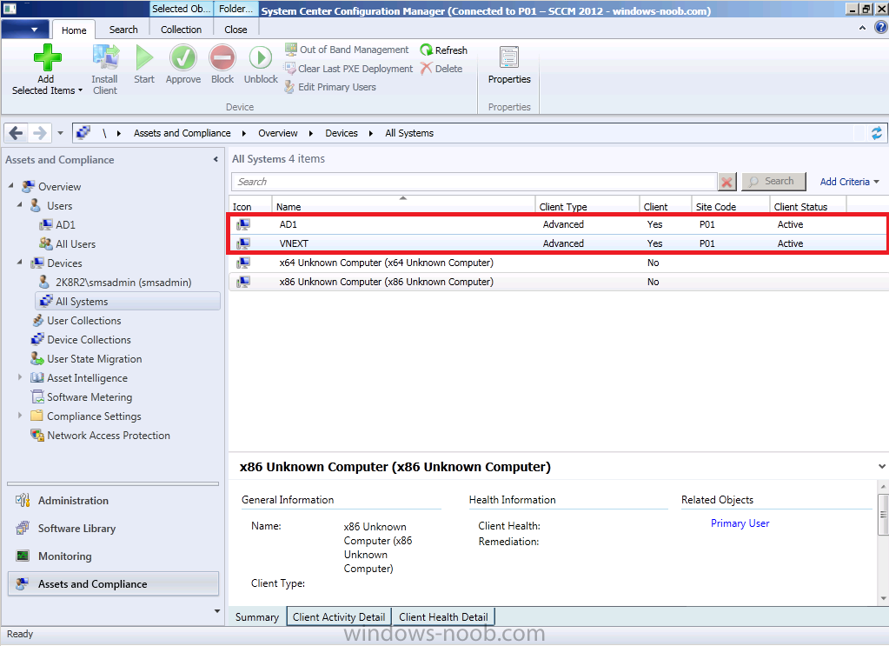
Task: Click the Start green arrow icon
Action: pos(144,57)
